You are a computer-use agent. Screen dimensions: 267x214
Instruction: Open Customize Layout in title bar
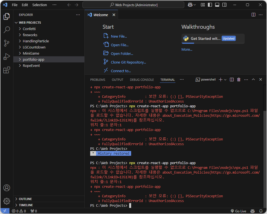(203, 5)
